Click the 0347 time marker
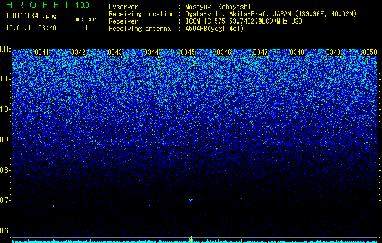 (x=261, y=52)
